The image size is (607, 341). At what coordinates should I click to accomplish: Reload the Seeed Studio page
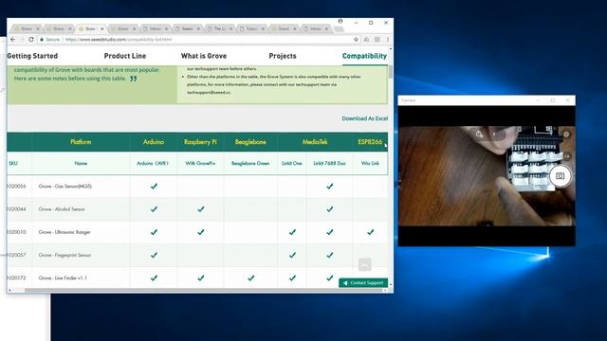tap(31, 40)
